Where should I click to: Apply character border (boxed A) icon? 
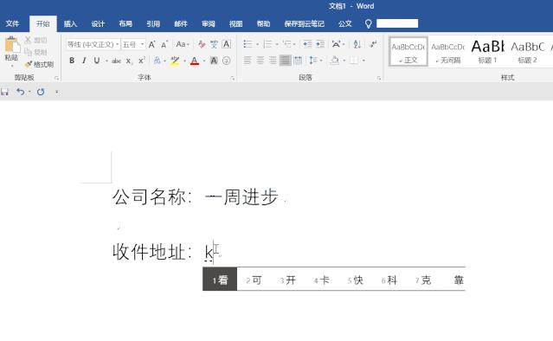pyautogui.click(x=227, y=44)
